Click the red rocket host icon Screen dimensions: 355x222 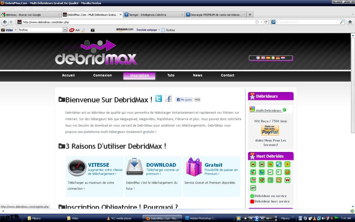click(x=262, y=180)
